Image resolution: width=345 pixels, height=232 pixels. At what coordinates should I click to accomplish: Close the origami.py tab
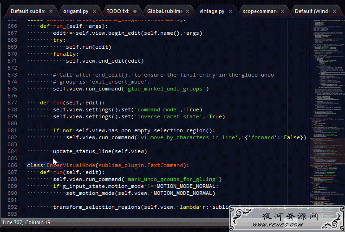click(x=94, y=11)
